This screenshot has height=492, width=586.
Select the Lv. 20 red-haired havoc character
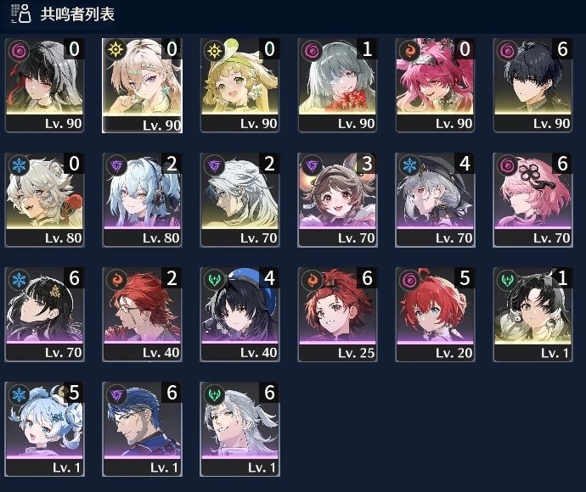(435, 315)
